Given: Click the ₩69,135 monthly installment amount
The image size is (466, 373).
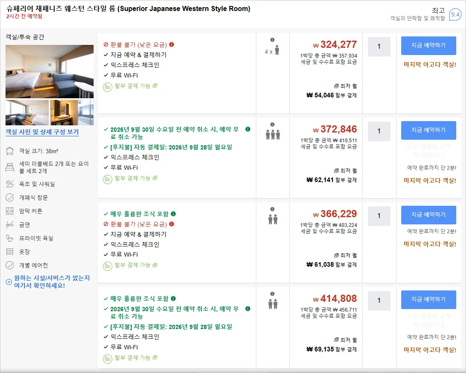Looking at the screenshot, I should coord(320,349).
